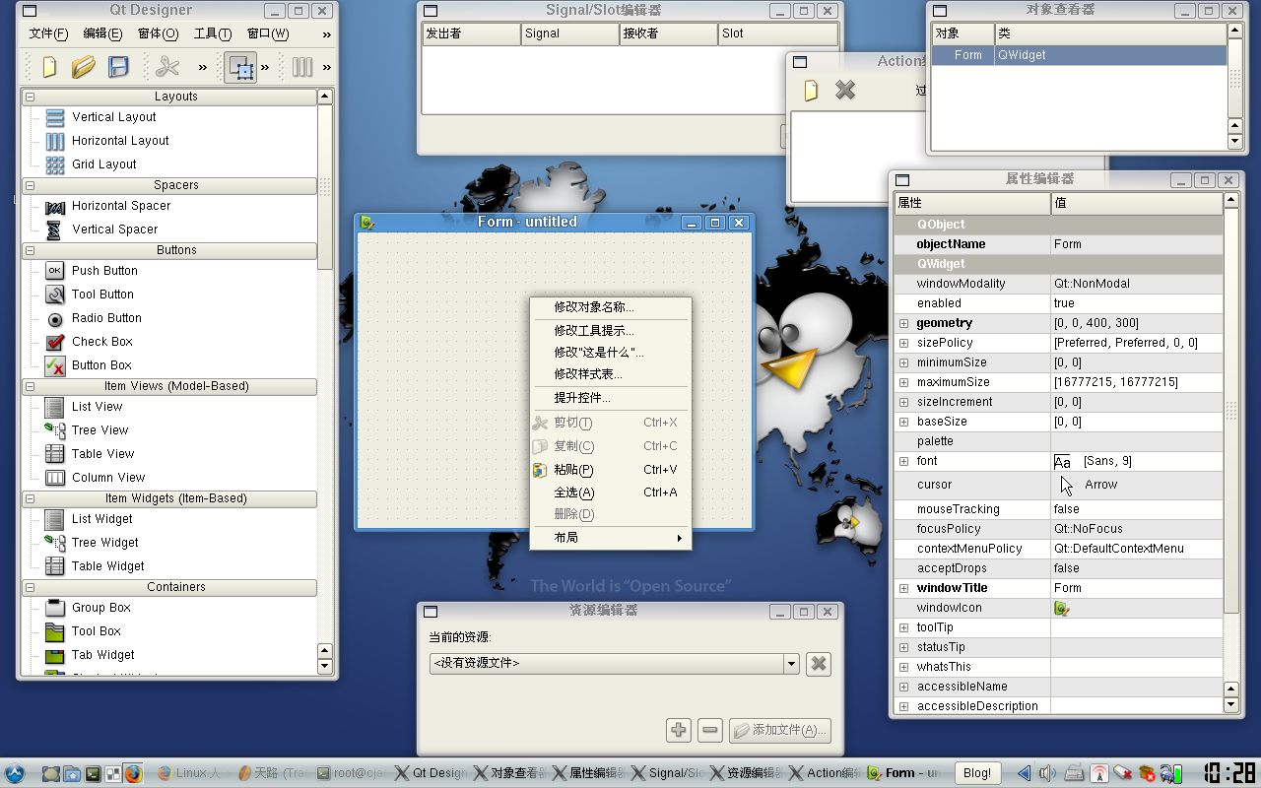Open Firefox from the taskbar launcher
The image size is (1261, 788).
click(x=133, y=773)
